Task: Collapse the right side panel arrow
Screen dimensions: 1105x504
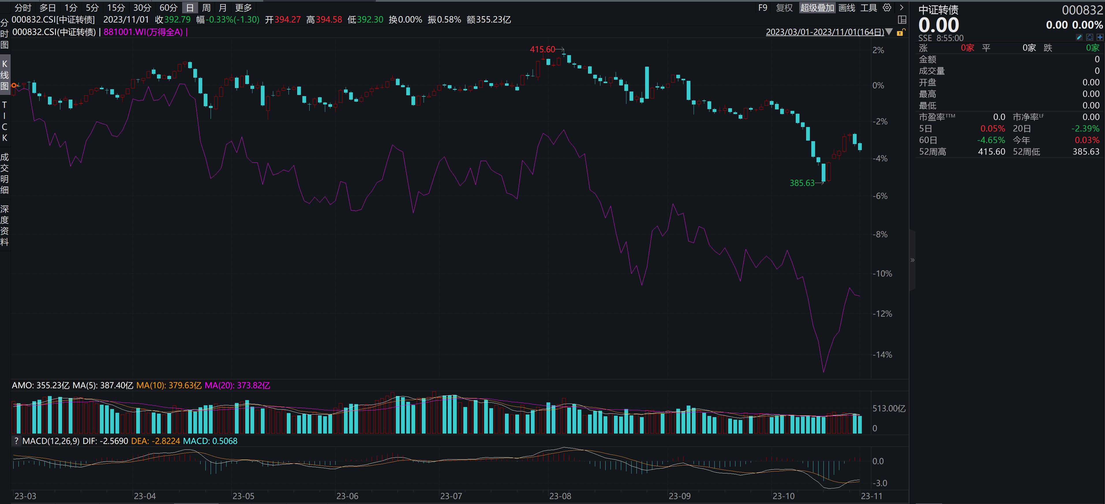Action: coord(912,260)
